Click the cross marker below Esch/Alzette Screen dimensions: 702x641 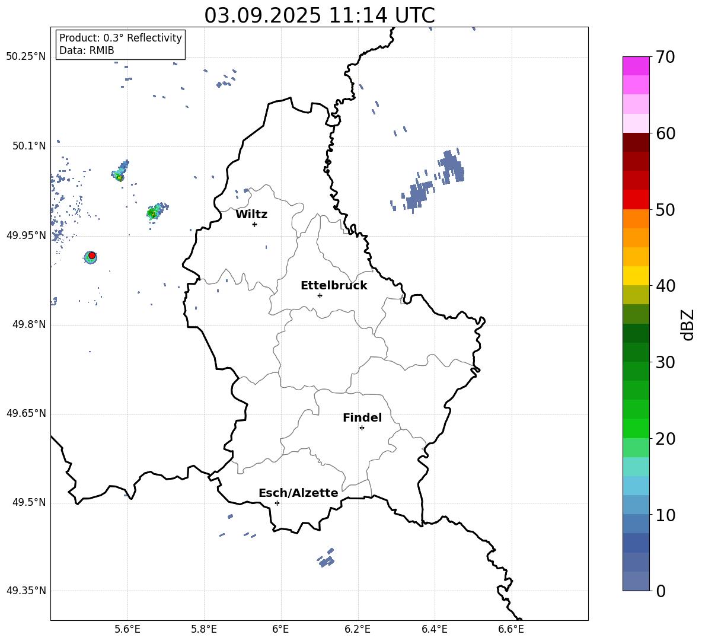click(277, 503)
